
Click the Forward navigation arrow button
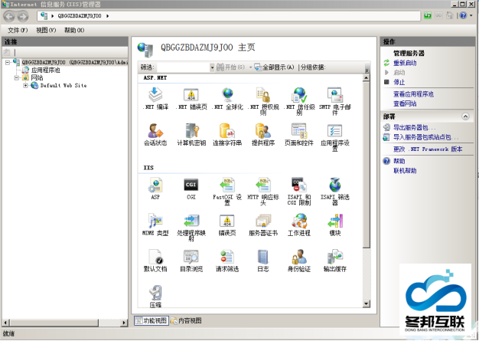(x=23, y=16)
